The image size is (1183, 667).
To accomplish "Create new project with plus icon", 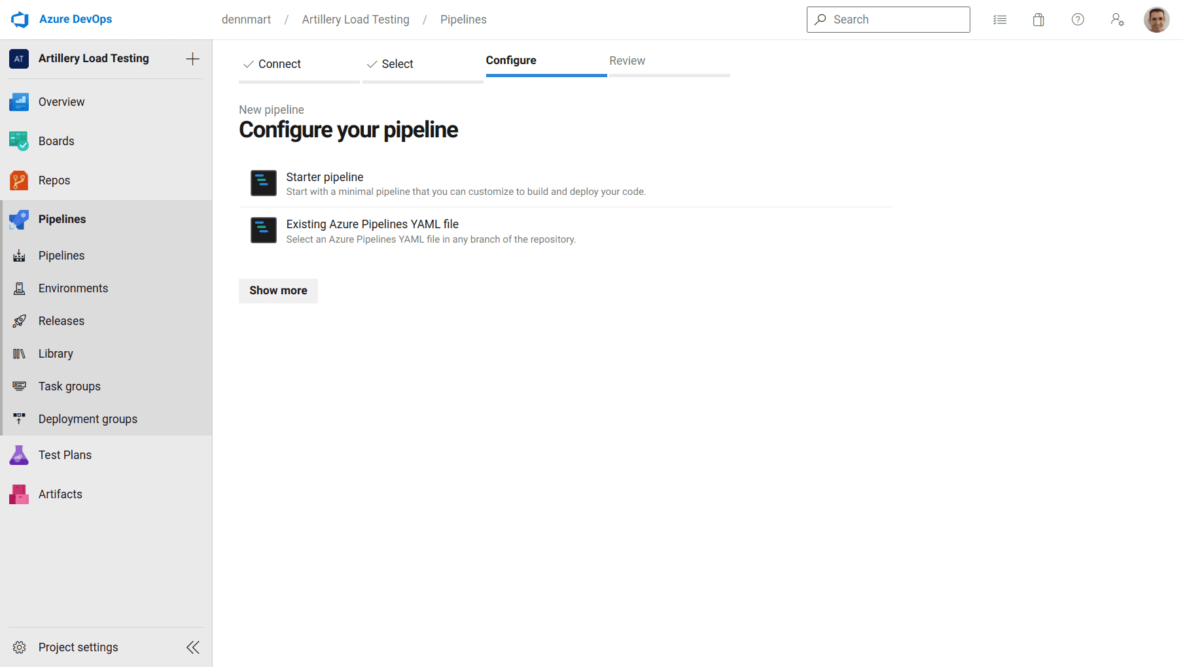I will pos(192,58).
